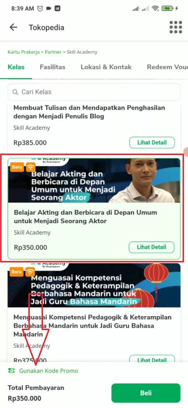Viewport: 188px width, 408px height.
Task: Focus the Cari Kelas search field
Action: 94,92
